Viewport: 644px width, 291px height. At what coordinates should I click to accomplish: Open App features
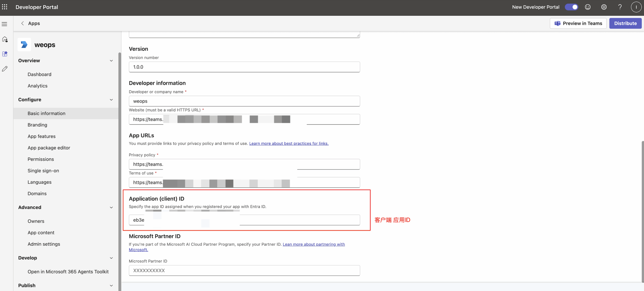point(42,136)
